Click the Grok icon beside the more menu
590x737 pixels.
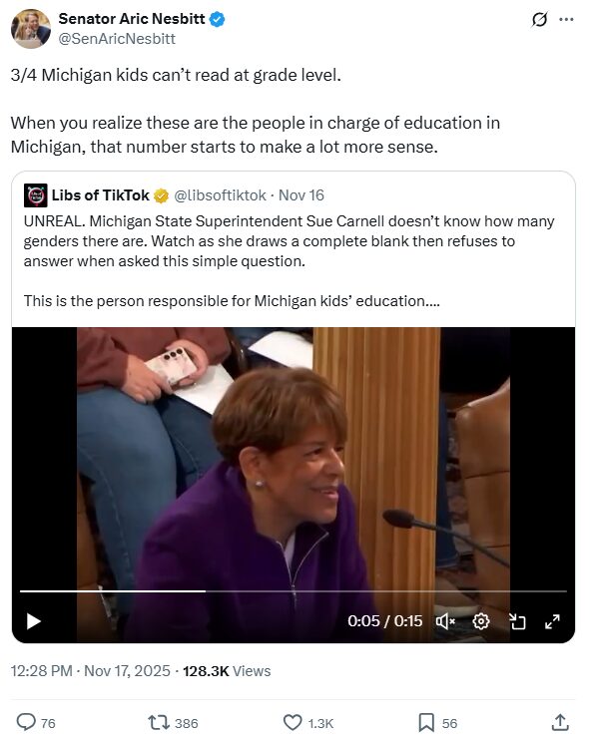tap(539, 20)
